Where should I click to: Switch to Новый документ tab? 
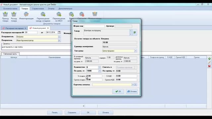tap(39, 28)
